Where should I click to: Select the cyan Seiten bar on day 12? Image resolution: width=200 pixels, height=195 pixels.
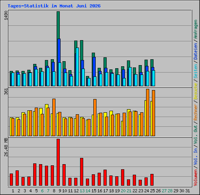pyautogui.click(x=77, y=67)
